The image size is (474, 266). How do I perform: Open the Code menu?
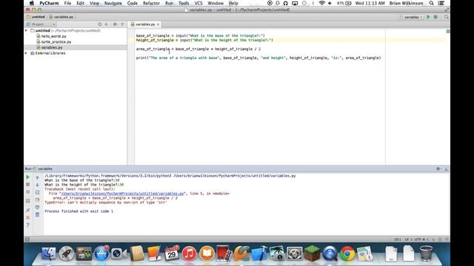coord(132,3)
